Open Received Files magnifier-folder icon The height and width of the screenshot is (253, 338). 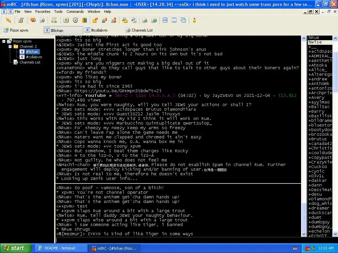pyautogui.click(x=124, y=20)
